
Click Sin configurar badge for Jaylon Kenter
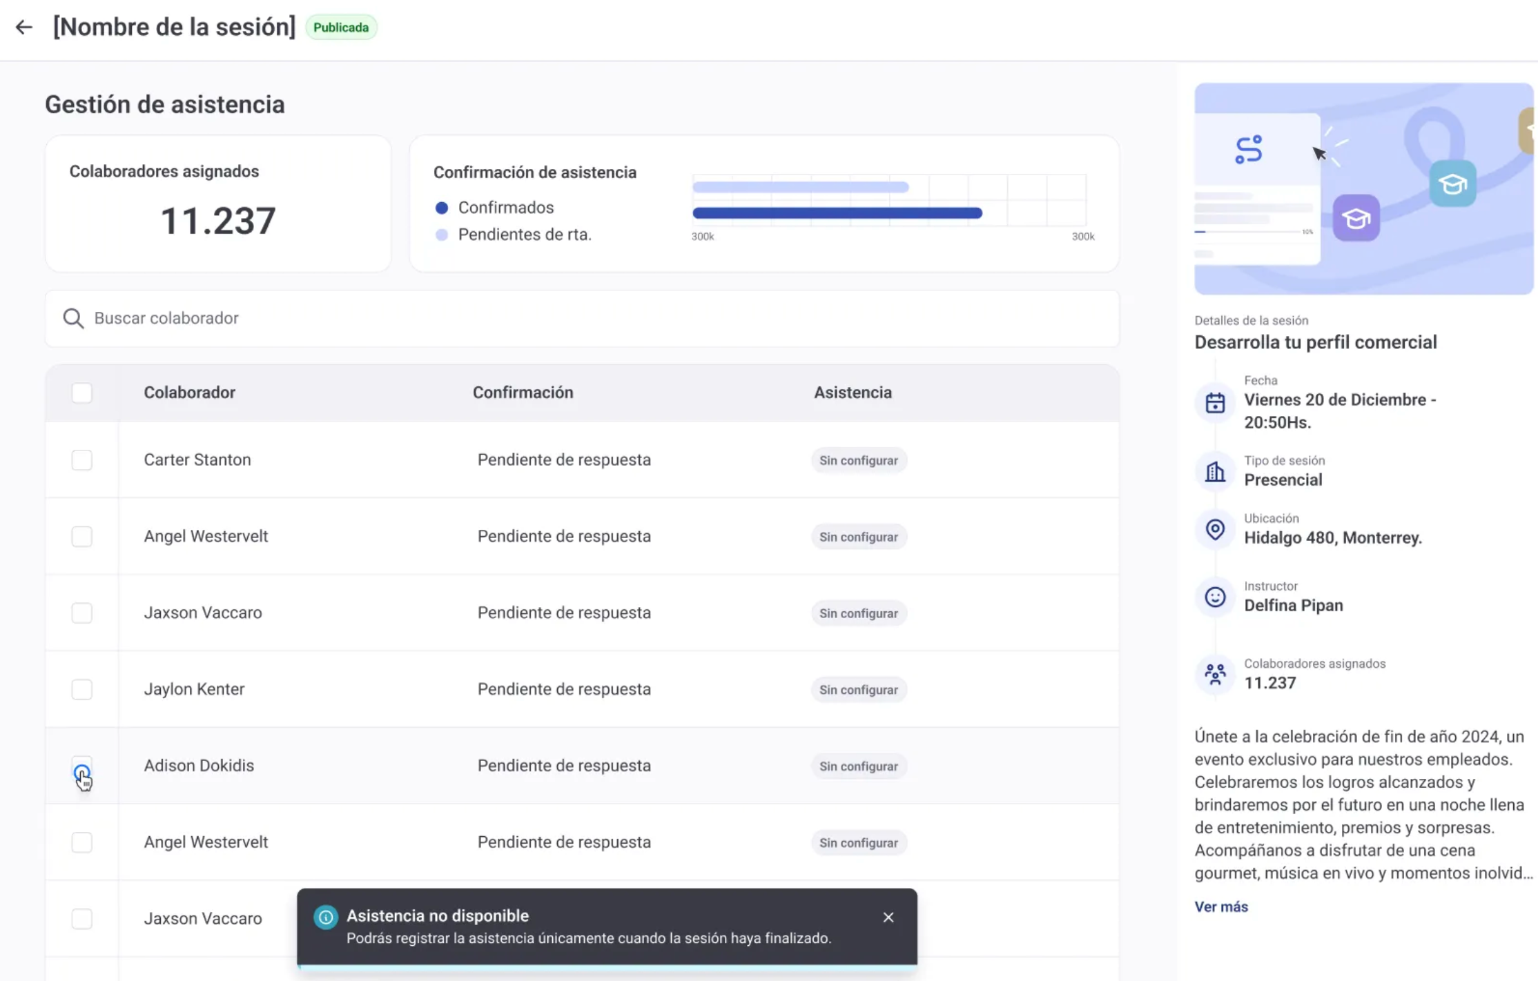858,689
